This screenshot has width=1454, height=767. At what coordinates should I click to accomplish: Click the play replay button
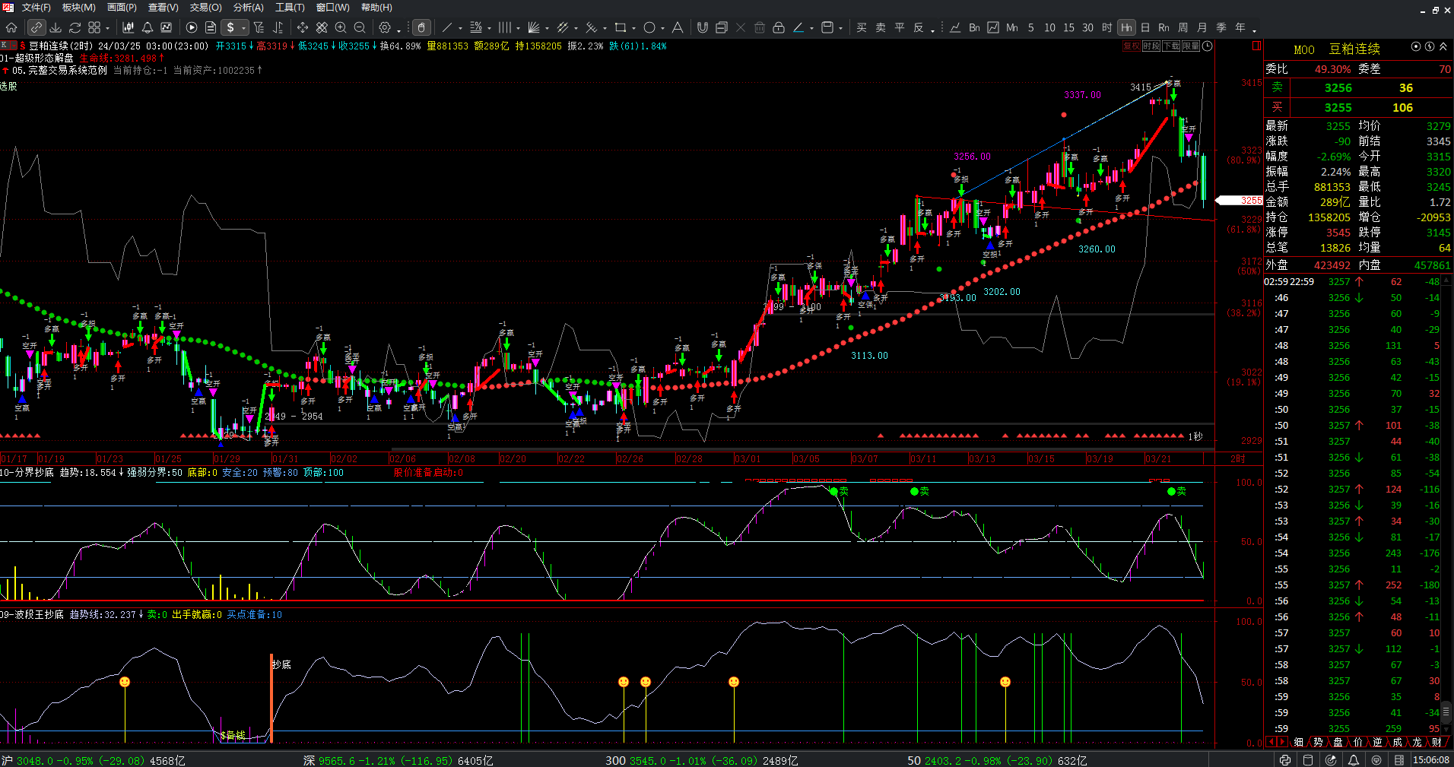(192, 27)
